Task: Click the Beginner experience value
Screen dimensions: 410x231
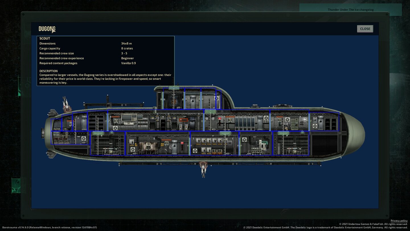Action: click(128, 58)
